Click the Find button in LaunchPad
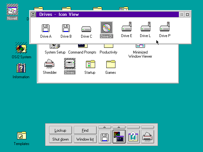Image resolution: width=203 pixels, height=152 pixels. pyautogui.click(x=85, y=130)
